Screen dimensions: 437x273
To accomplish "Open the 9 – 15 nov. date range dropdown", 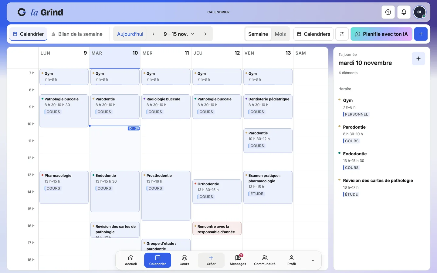I will click(179, 34).
